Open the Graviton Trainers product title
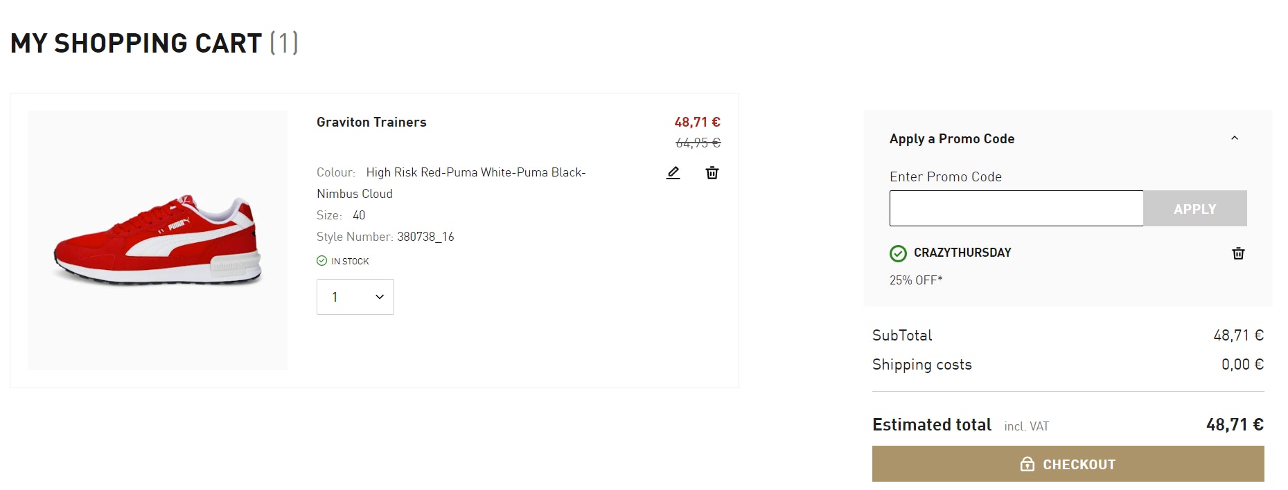Viewport: 1288px width, 490px height. 371,122
